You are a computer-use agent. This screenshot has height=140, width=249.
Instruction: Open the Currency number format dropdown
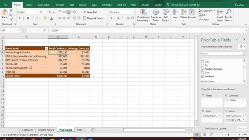(133, 12)
